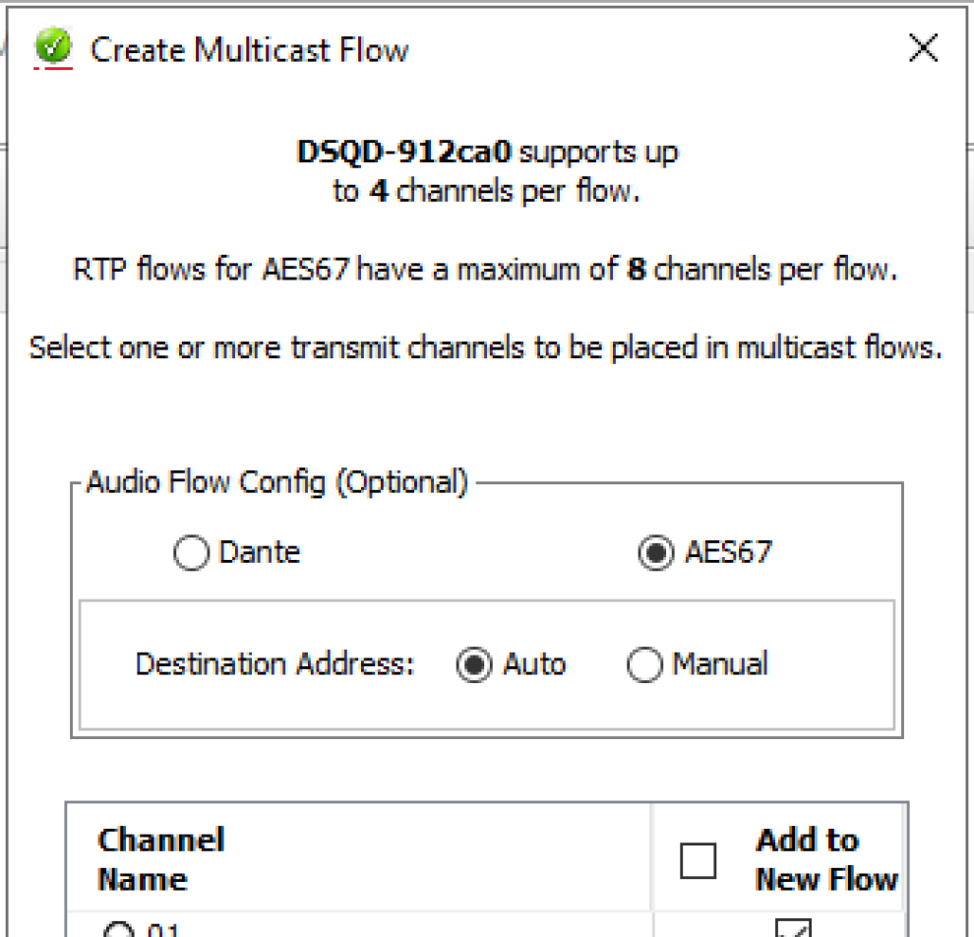Click the Channel Name column header
The width and height of the screenshot is (974, 937).
click(x=160, y=858)
